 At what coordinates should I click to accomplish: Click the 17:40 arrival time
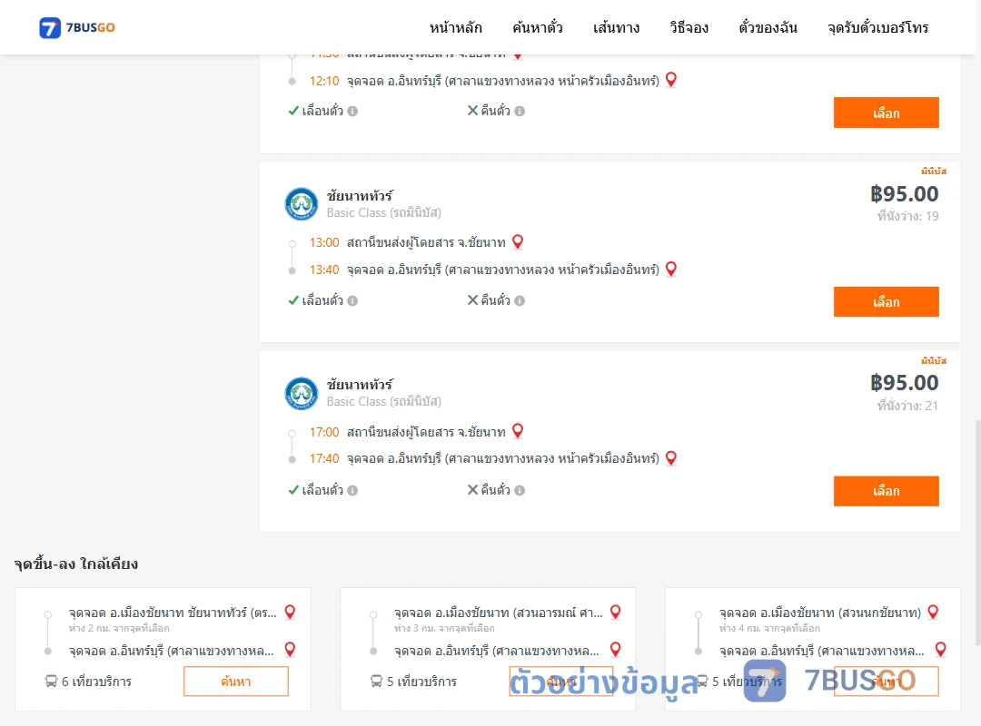[x=324, y=459]
